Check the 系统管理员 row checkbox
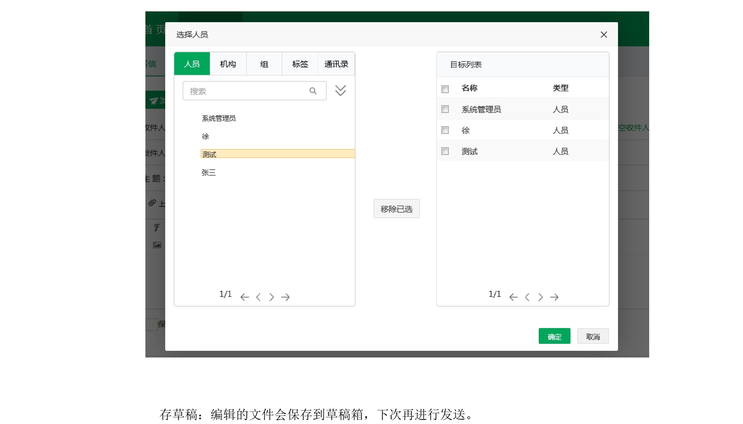Image resolution: width=743 pixels, height=424 pixels. pos(445,109)
